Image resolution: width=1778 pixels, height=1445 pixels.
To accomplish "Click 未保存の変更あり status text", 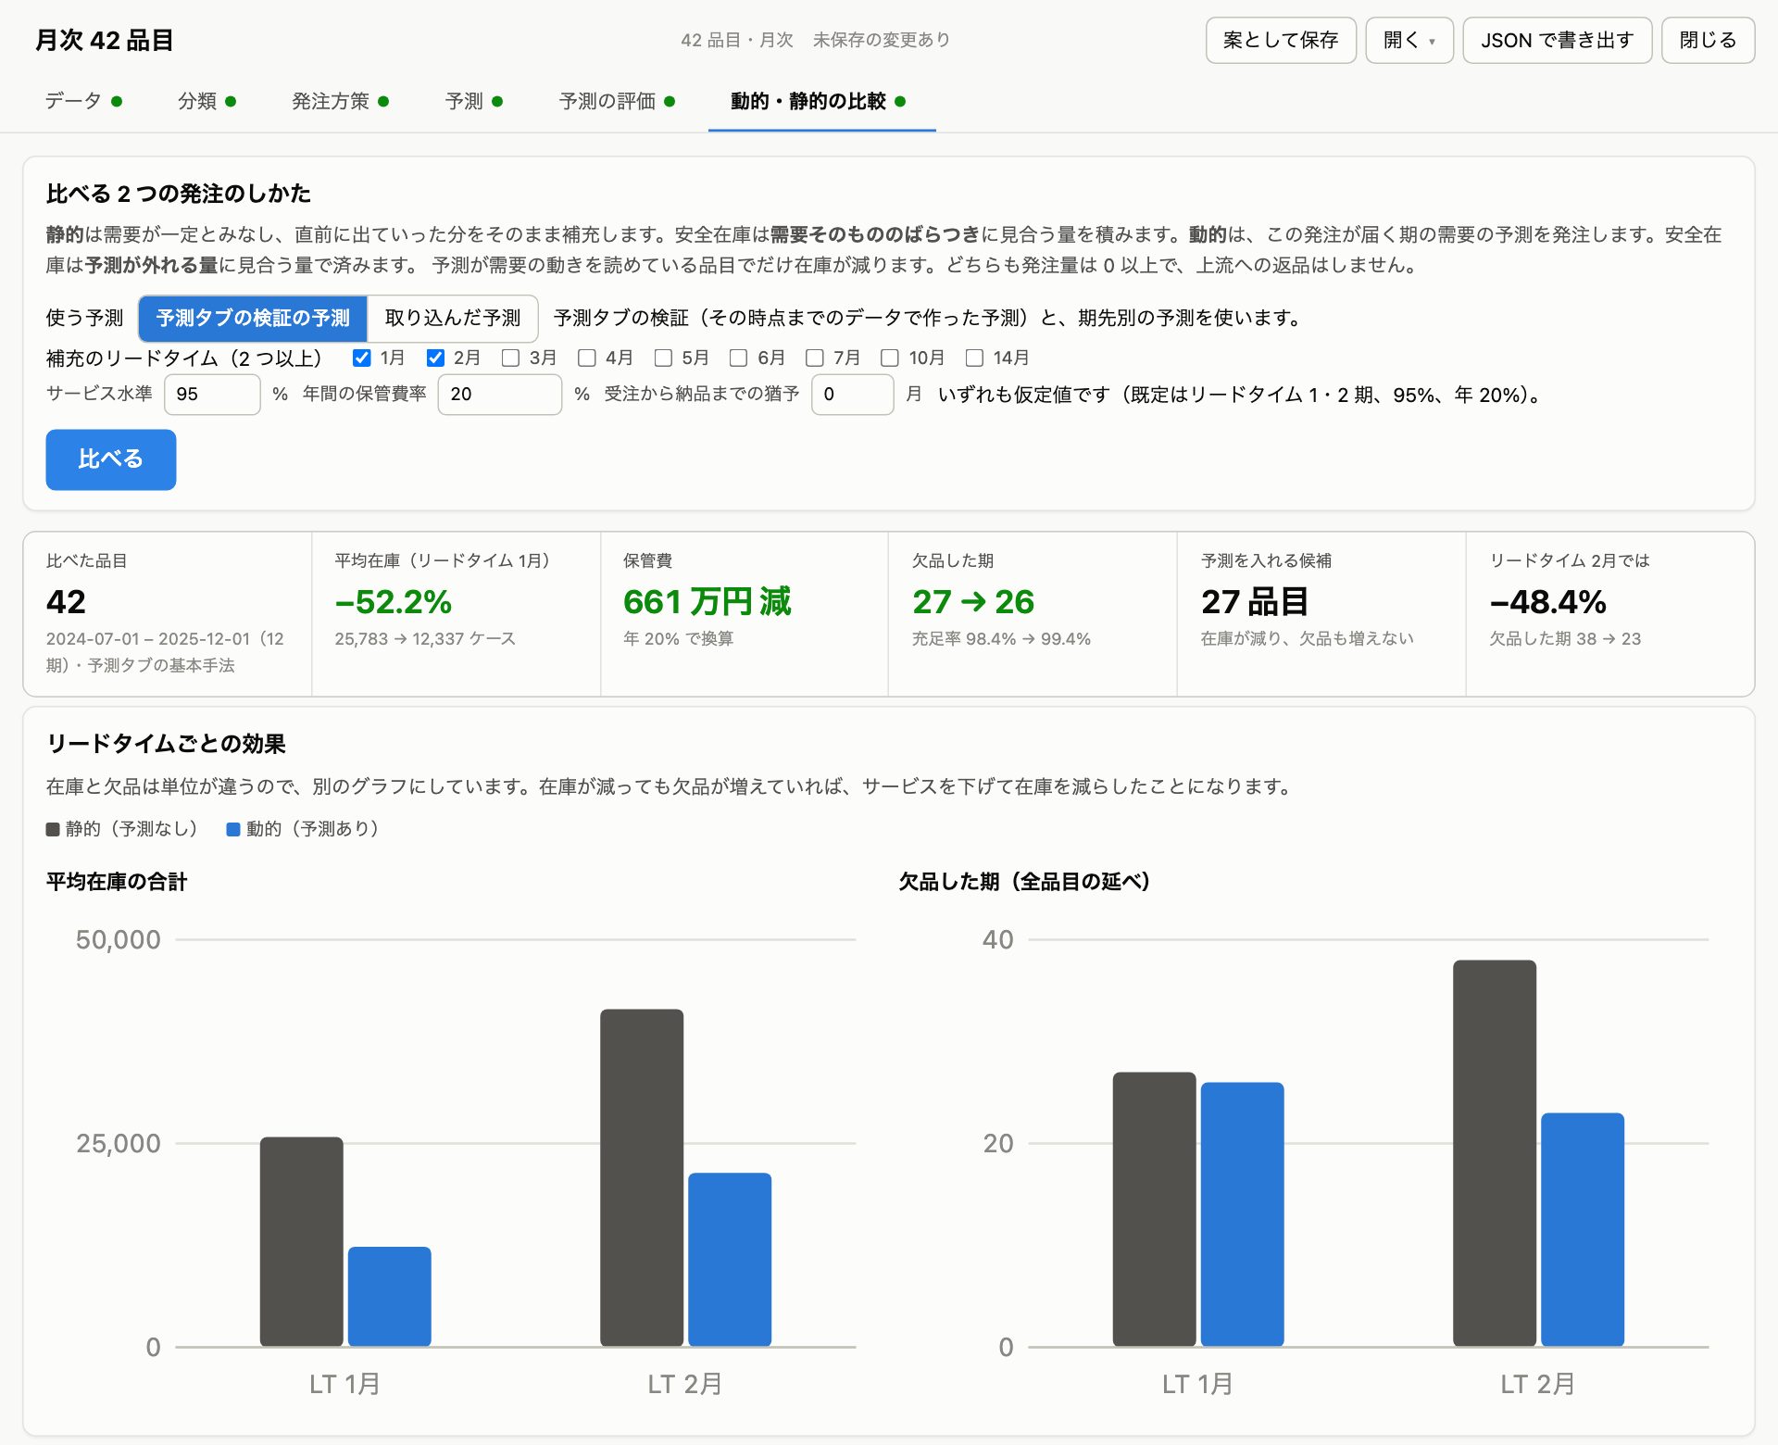I will [x=882, y=40].
